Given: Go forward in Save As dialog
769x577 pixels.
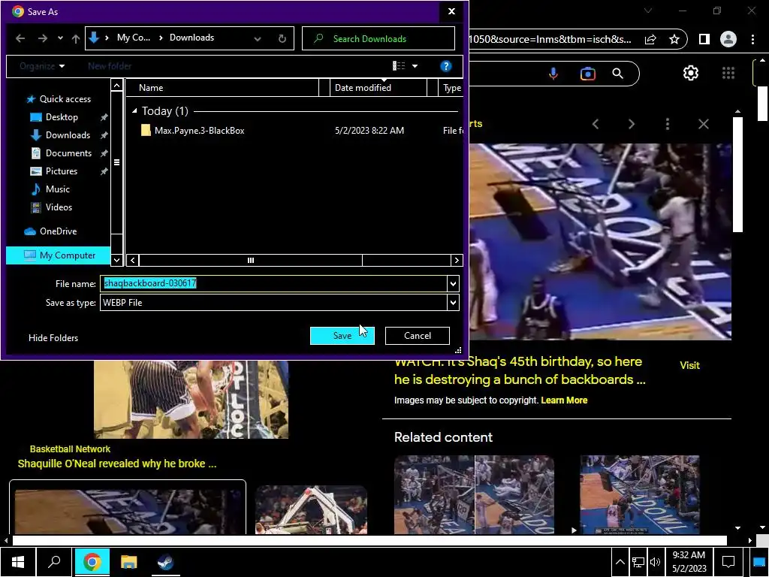Looking at the screenshot, I should tap(43, 38).
